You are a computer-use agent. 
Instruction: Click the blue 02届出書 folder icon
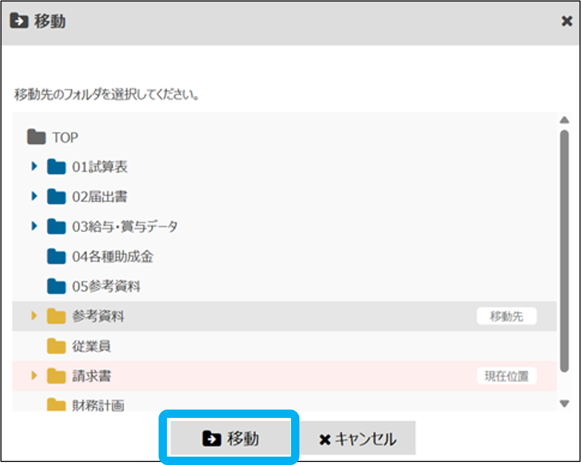pyautogui.click(x=56, y=197)
